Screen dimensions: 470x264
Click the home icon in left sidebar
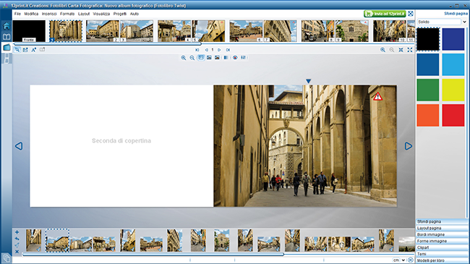[x=7, y=26]
